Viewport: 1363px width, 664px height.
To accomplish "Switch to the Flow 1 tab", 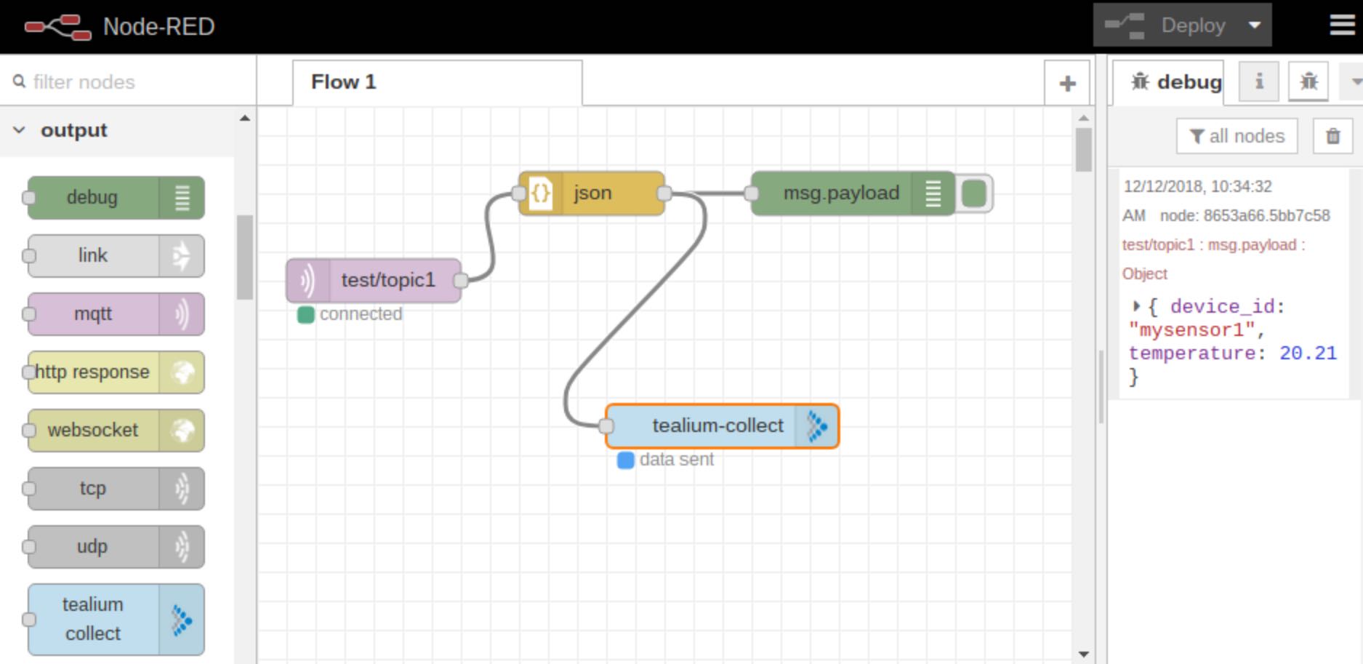I will 437,82.
